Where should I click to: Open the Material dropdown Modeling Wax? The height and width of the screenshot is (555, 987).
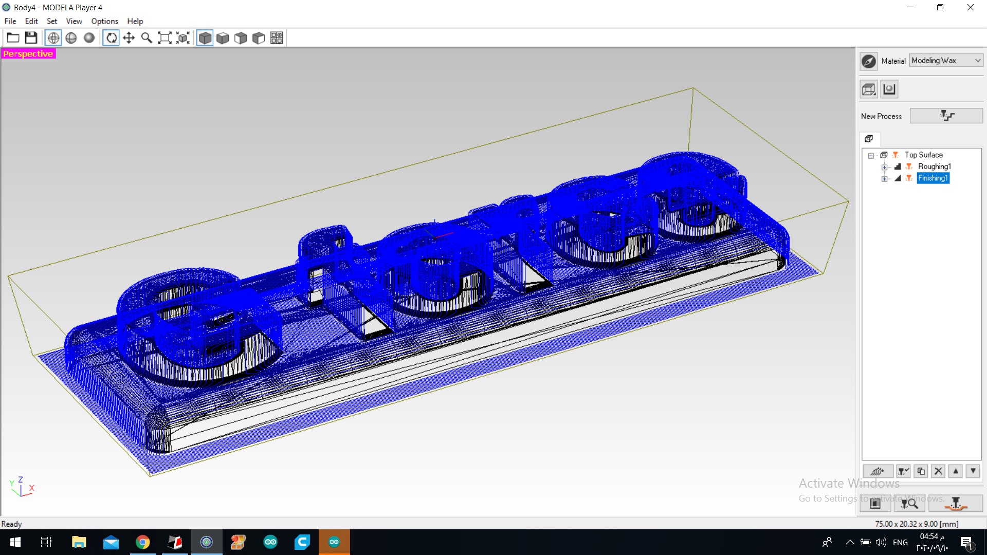pyautogui.click(x=946, y=61)
